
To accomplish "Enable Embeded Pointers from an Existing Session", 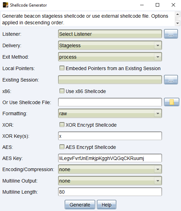I will (x=62, y=68).
